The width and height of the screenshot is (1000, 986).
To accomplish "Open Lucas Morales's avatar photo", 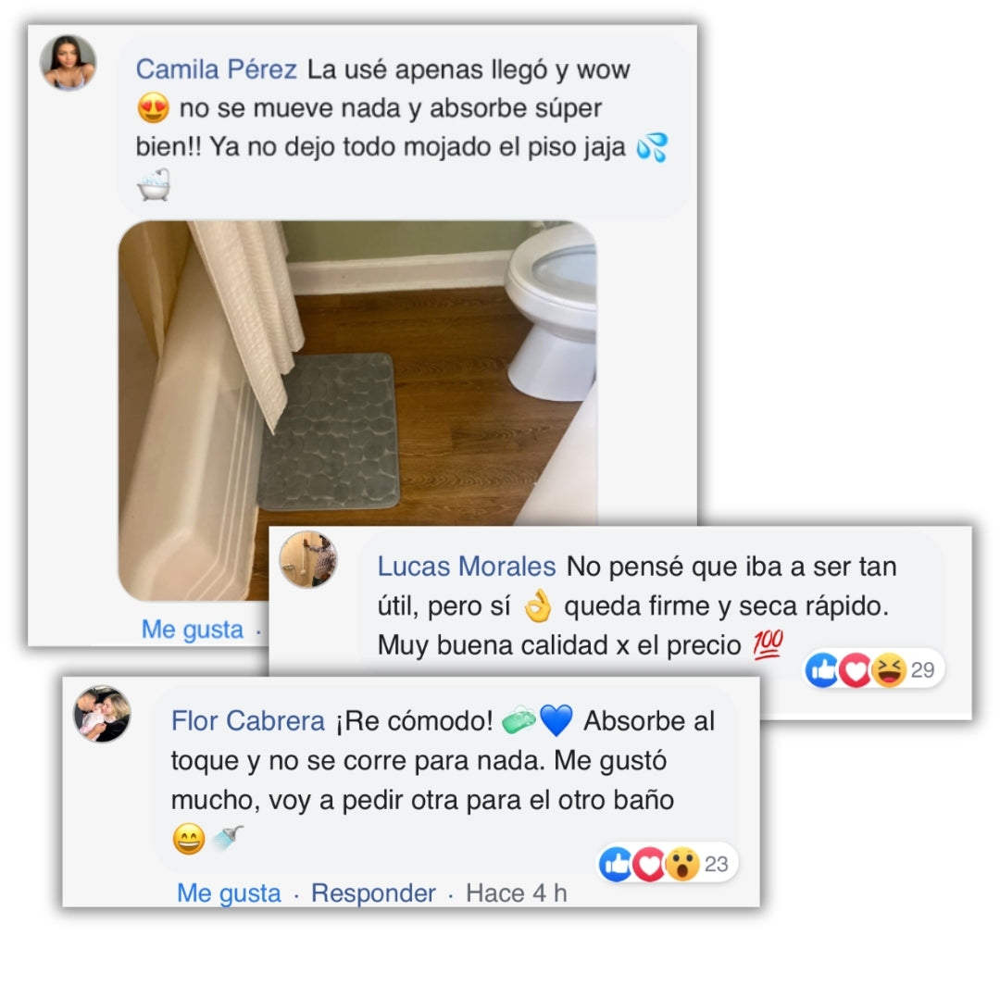I will tap(308, 559).
